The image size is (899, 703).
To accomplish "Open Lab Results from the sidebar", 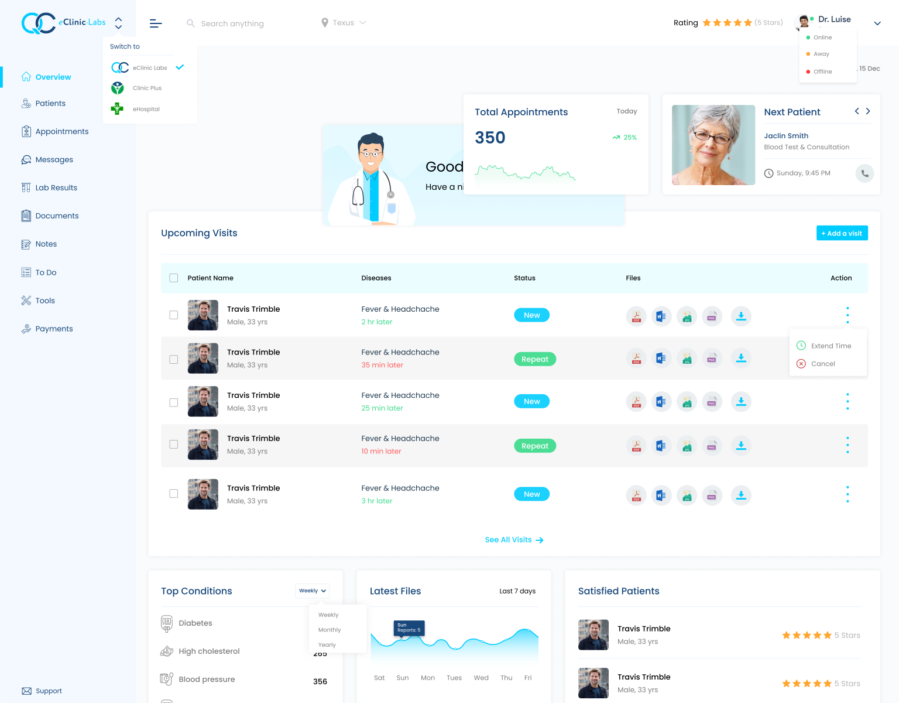I will [x=56, y=187].
